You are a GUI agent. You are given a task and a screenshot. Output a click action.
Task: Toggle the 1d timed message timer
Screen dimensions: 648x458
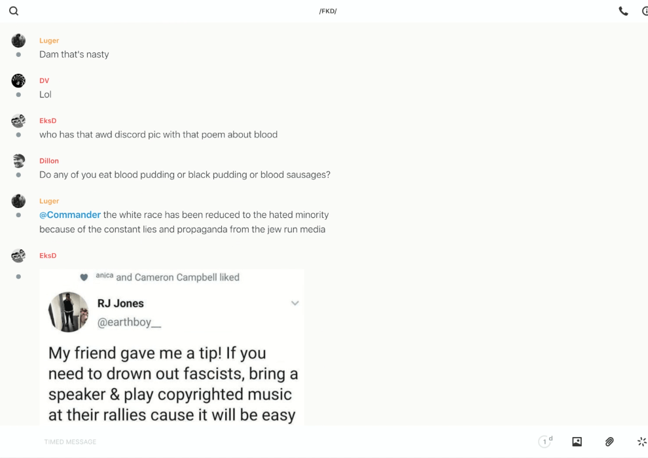(x=545, y=442)
